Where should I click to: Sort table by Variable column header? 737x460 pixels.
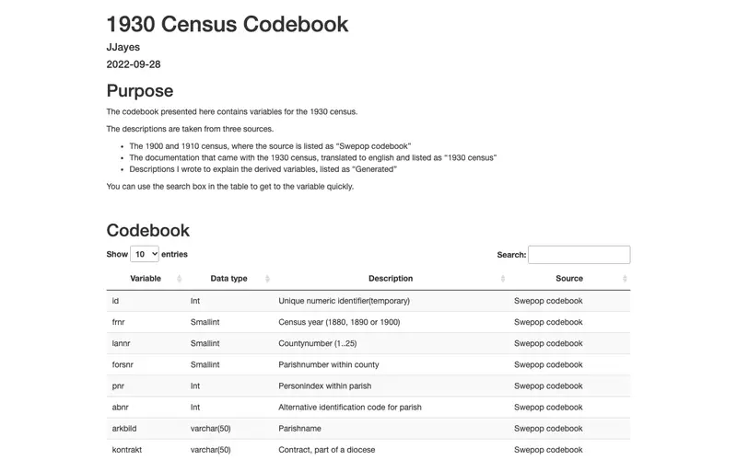point(146,279)
